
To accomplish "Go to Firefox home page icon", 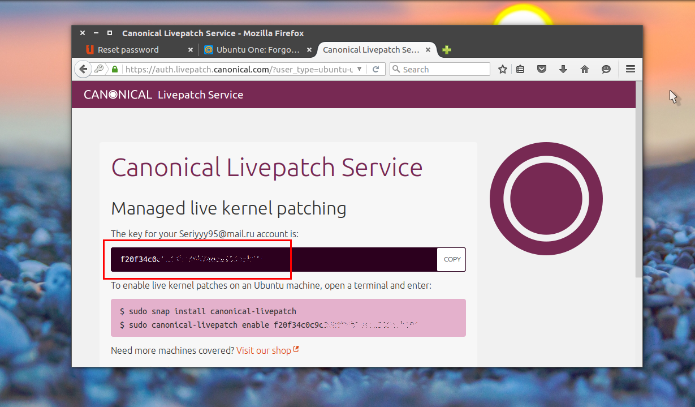I will coord(585,69).
